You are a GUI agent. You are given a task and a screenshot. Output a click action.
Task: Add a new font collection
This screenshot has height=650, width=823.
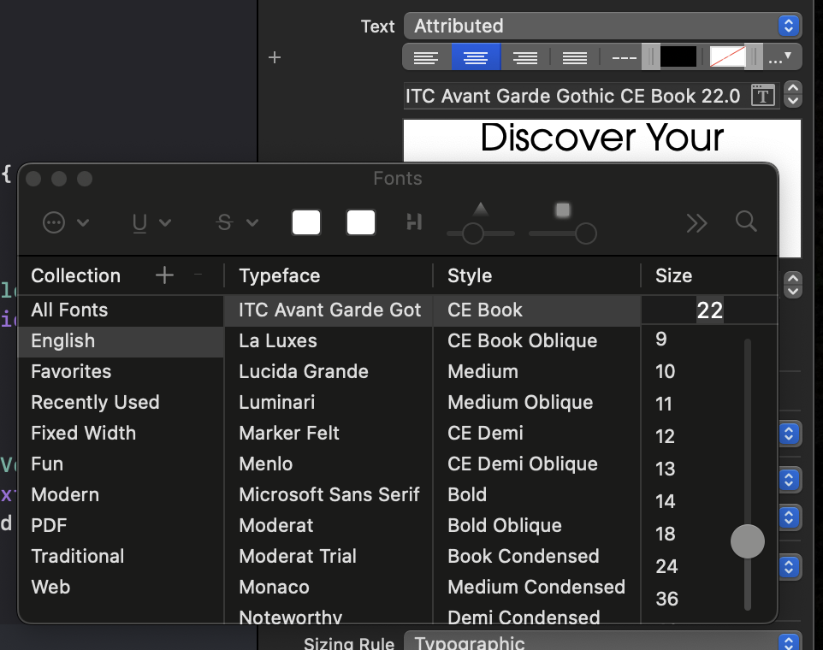pos(164,275)
